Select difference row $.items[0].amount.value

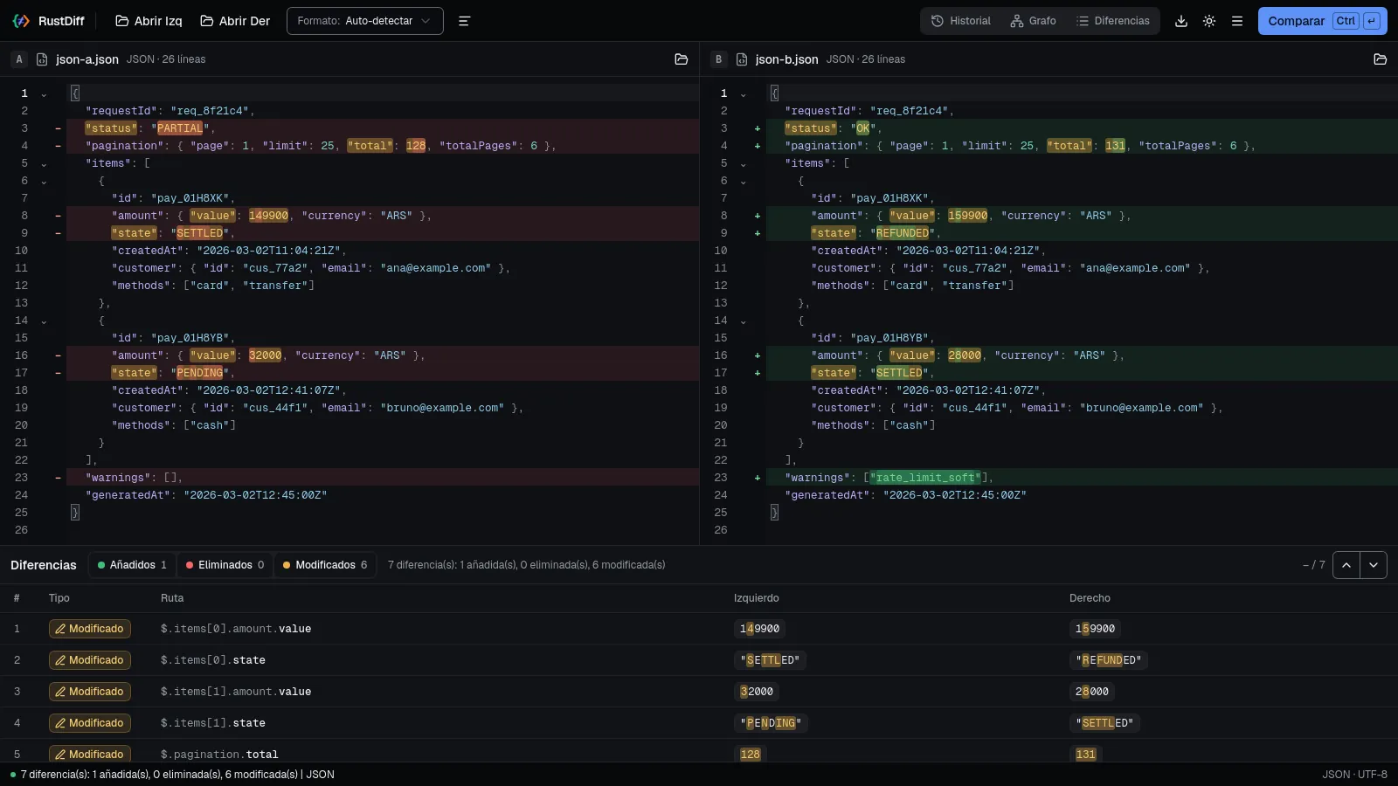click(x=699, y=629)
